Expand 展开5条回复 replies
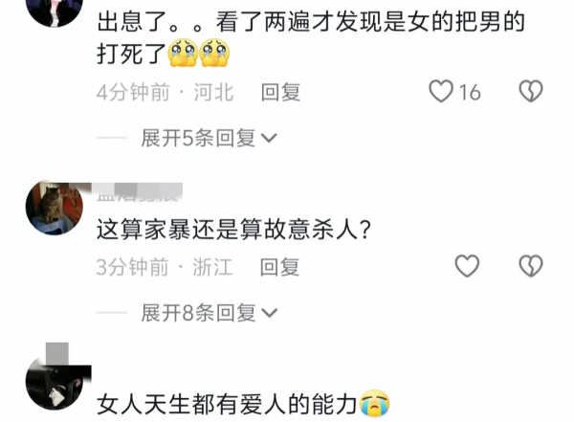Image resolution: width=574 pixels, height=422 pixels. (x=210, y=138)
